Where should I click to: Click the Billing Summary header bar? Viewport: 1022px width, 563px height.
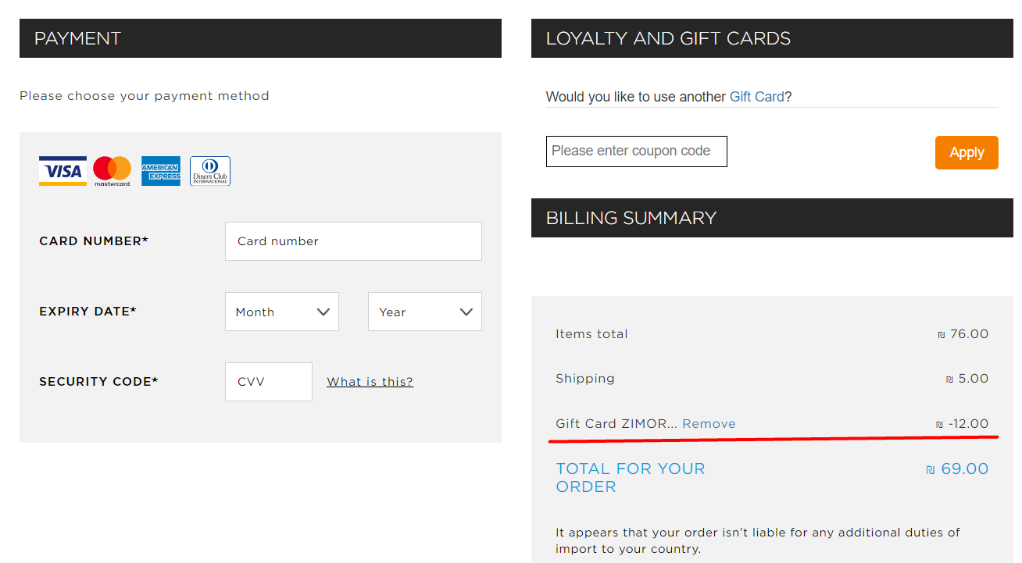tap(772, 218)
